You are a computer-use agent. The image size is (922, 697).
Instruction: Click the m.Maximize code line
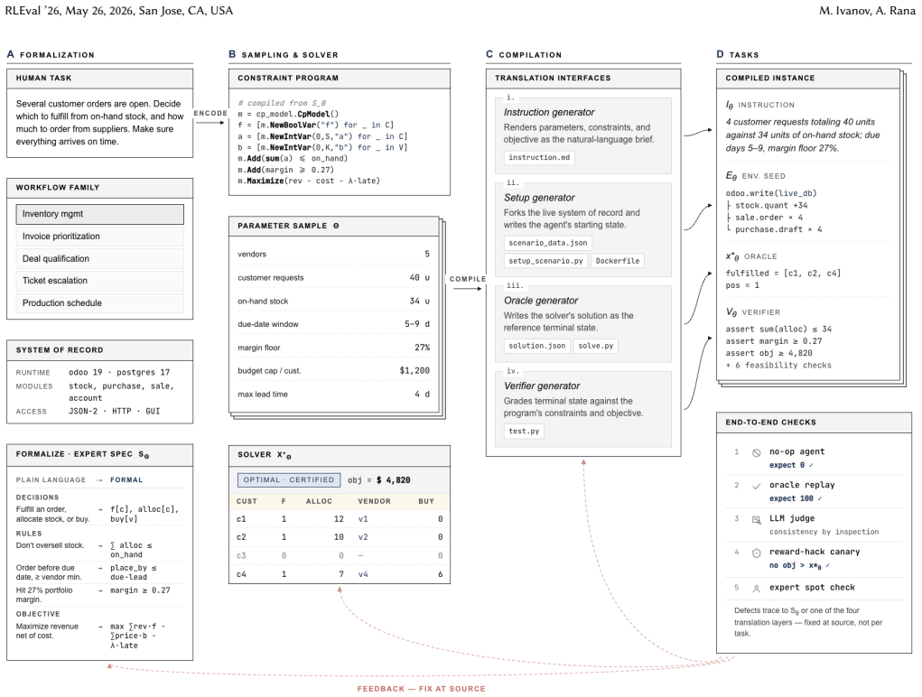pos(309,181)
